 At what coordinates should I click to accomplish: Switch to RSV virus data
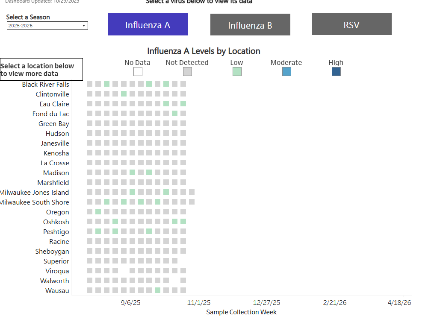pyautogui.click(x=351, y=24)
